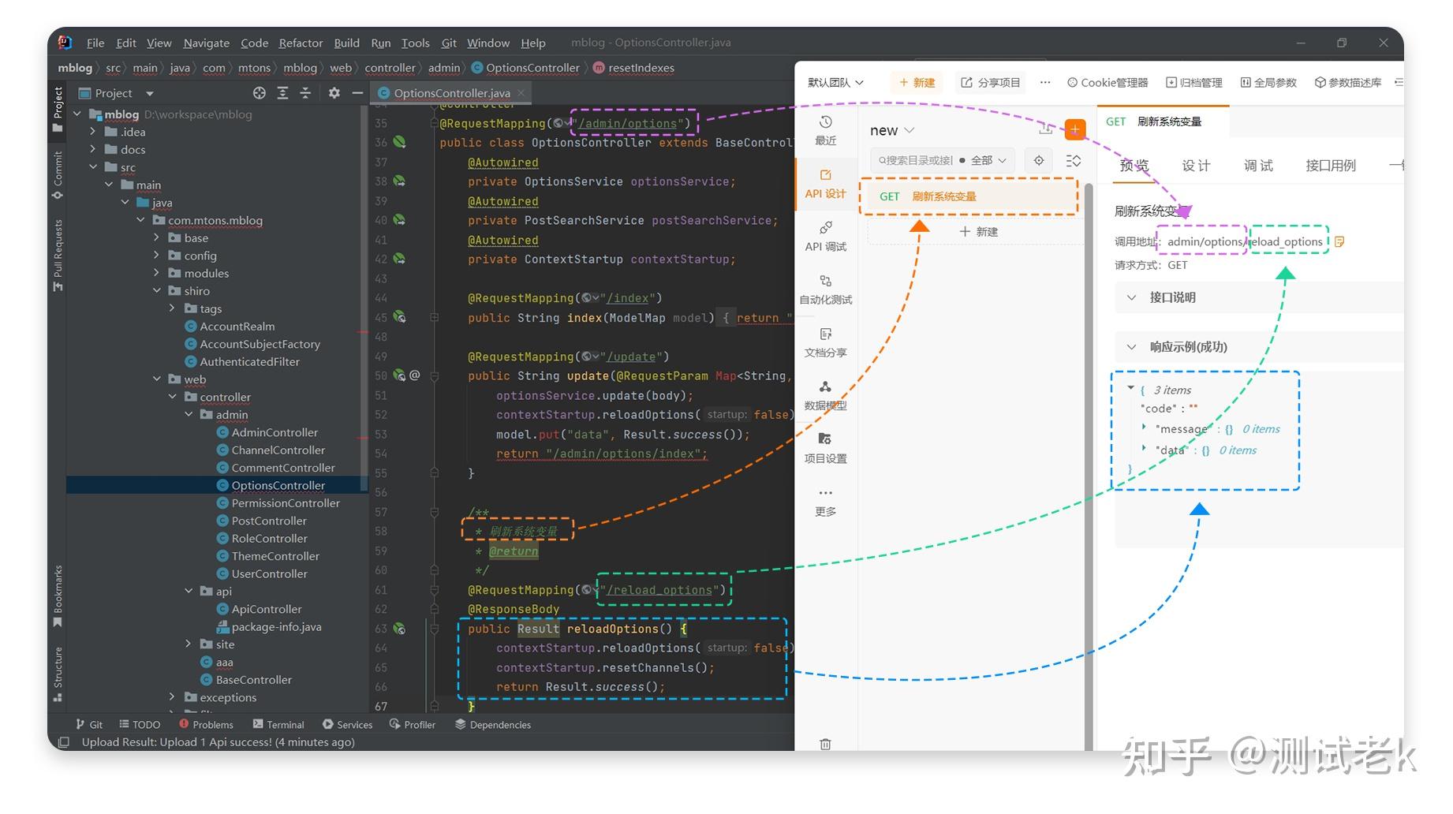Open the Refactor menu
This screenshot has height=814, width=1453.
click(301, 43)
